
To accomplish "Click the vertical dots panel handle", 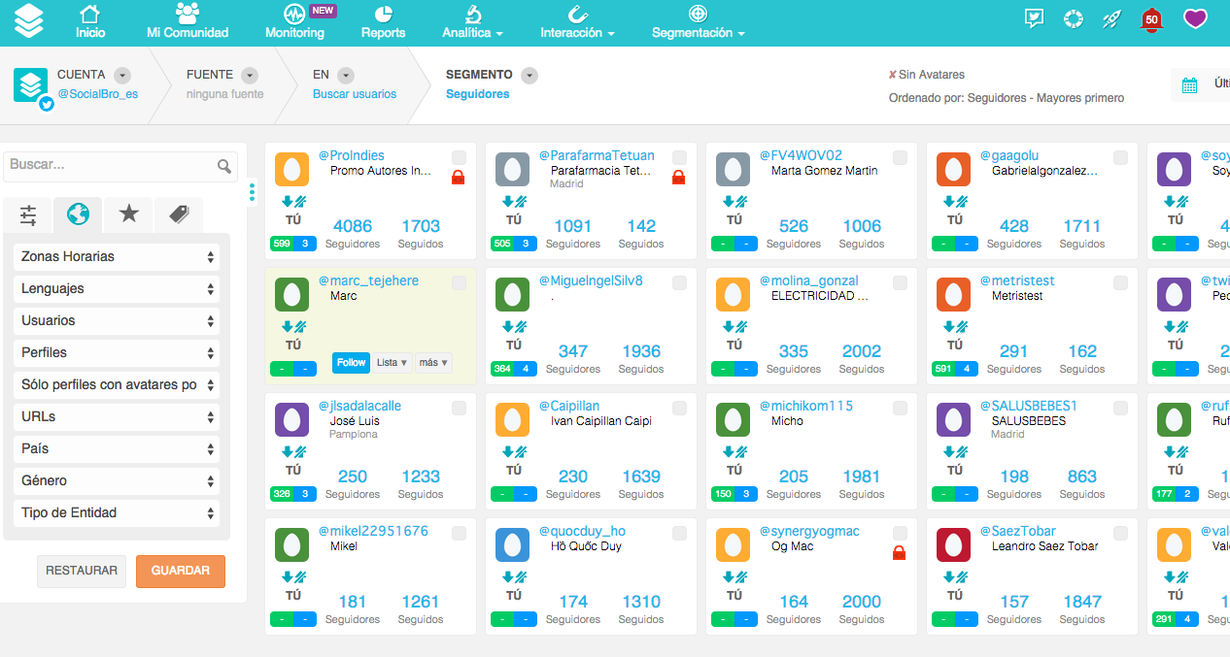I will [x=252, y=192].
